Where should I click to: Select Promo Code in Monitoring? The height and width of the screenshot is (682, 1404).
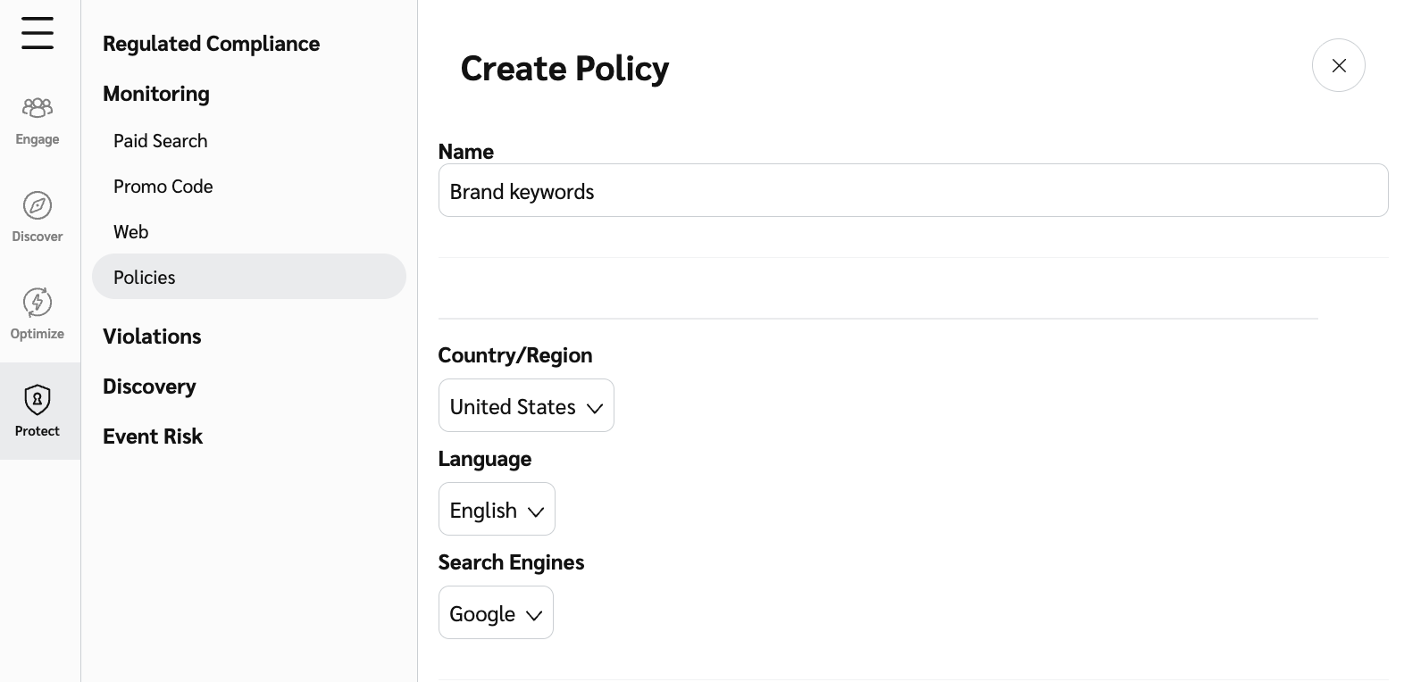pyautogui.click(x=163, y=187)
